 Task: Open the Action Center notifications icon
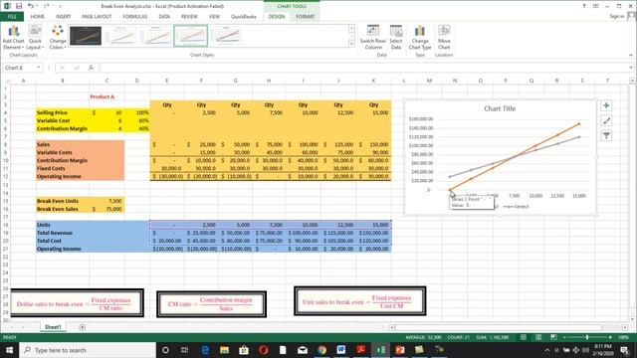(624, 350)
